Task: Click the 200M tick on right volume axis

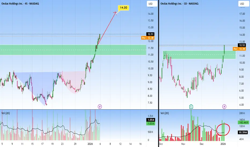Action: tap(242, 113)
